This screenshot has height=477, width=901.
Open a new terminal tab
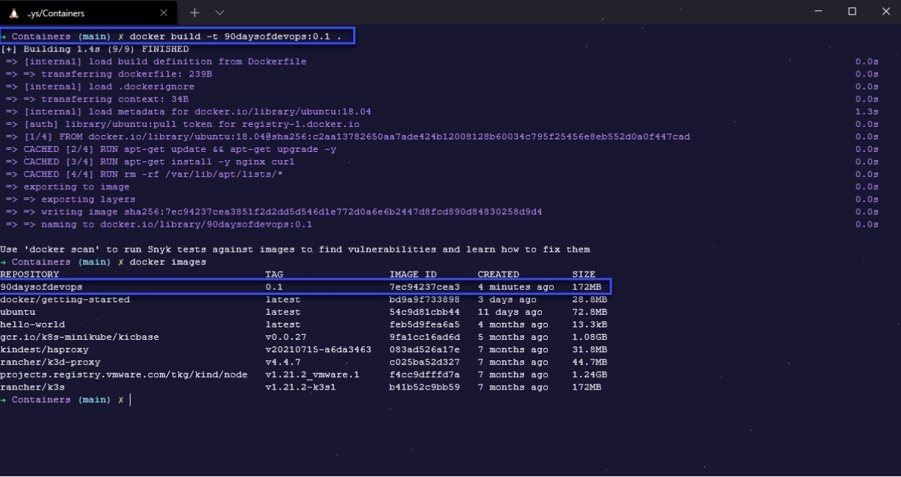point(195,12)
